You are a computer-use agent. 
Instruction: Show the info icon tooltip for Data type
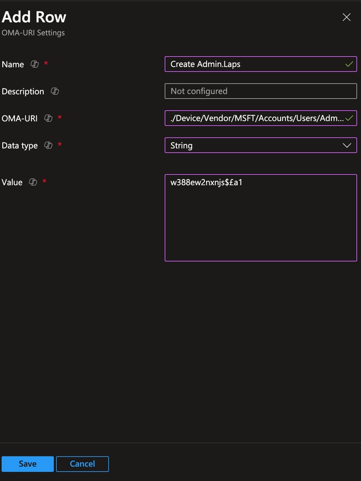[x=48, y=145]
